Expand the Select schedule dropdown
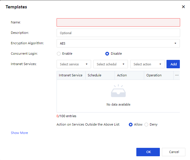190x160 pixels. (x=111, y=64)
